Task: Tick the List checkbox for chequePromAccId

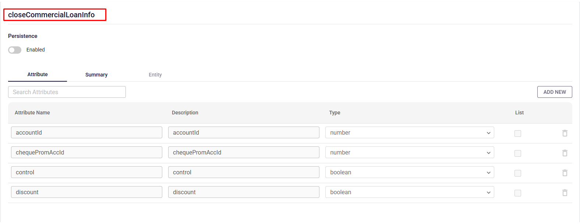Action: 517,153
